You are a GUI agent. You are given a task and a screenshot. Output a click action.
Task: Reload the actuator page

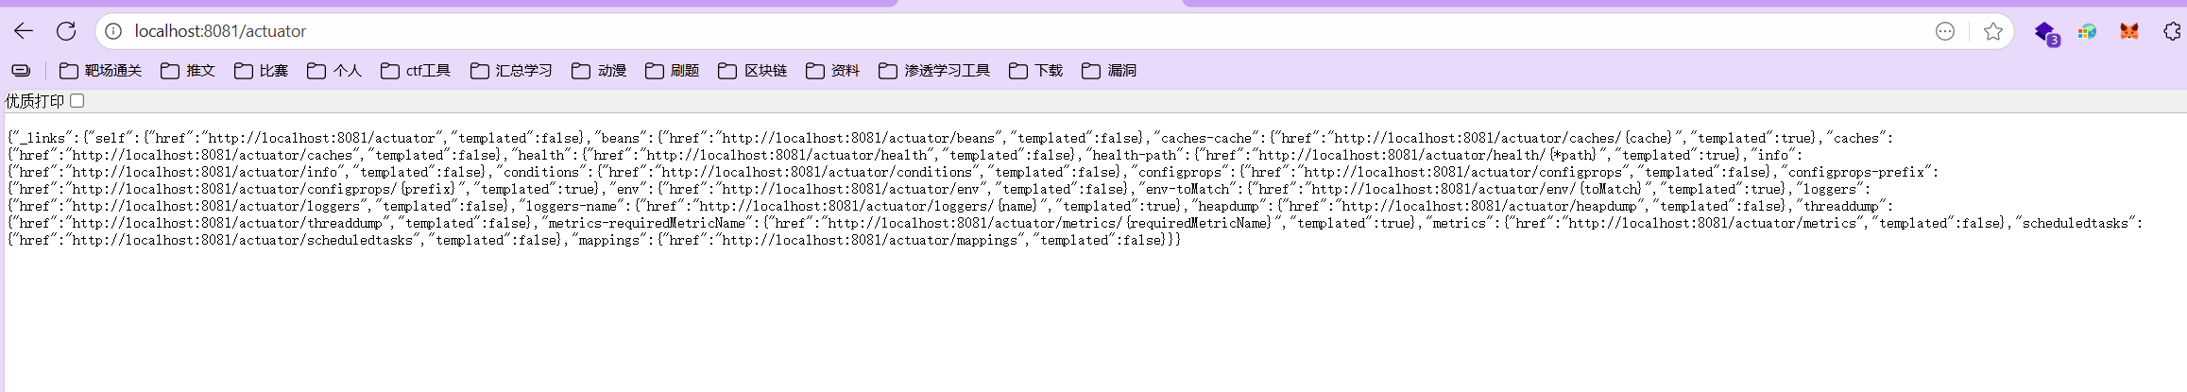[66, 31]
